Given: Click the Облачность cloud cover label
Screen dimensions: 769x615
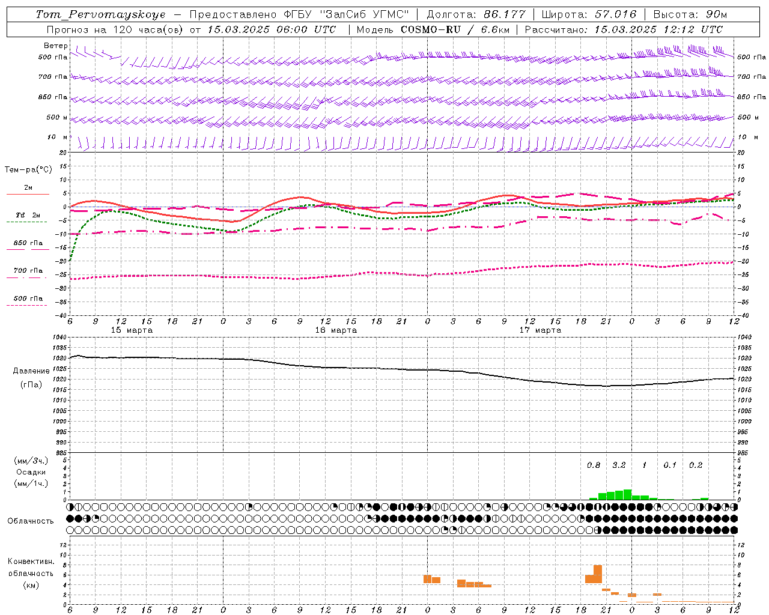Looking at the screenshot, I should point(31,521).
